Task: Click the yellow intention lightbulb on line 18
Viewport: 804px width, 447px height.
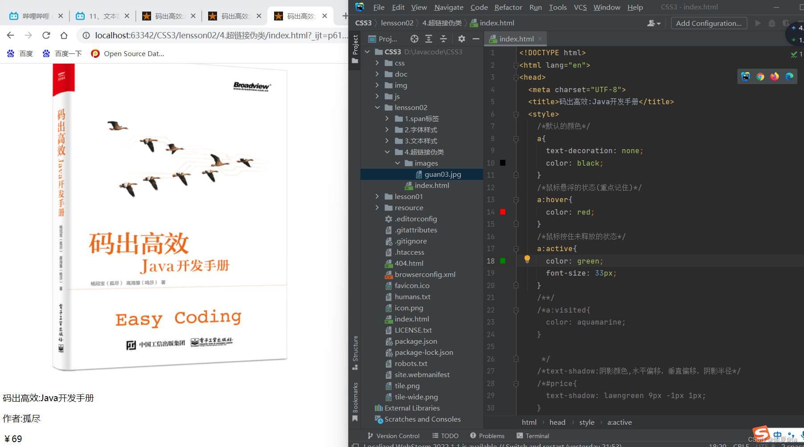Action: pos(527,259)
